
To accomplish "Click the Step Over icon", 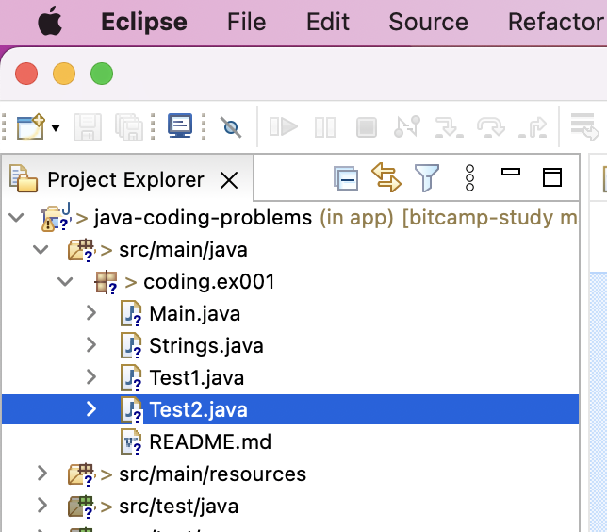I will [491, 127].
